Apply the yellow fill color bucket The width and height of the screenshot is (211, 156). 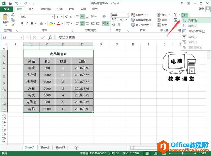[51, 23]
